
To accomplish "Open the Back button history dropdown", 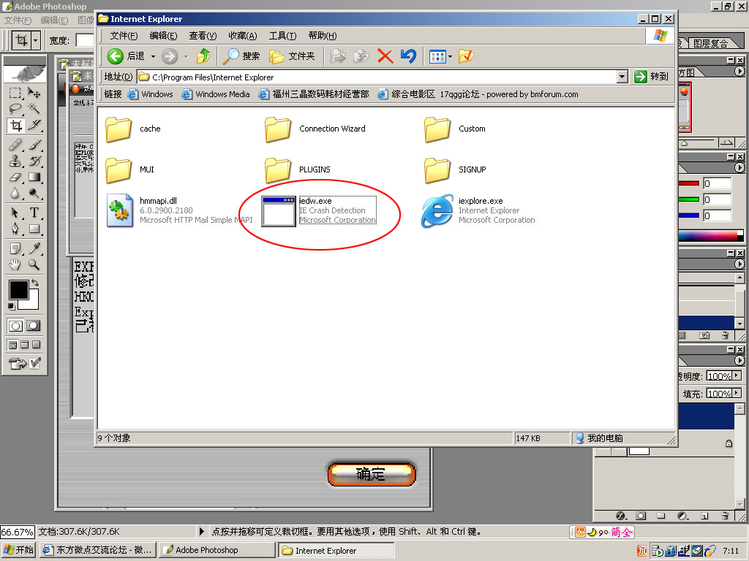I will pos(153,56).
